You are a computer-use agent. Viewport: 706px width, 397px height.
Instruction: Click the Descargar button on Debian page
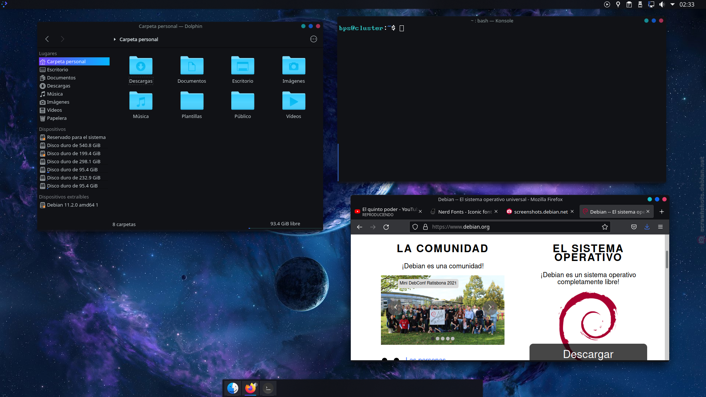tap(588, 352)
